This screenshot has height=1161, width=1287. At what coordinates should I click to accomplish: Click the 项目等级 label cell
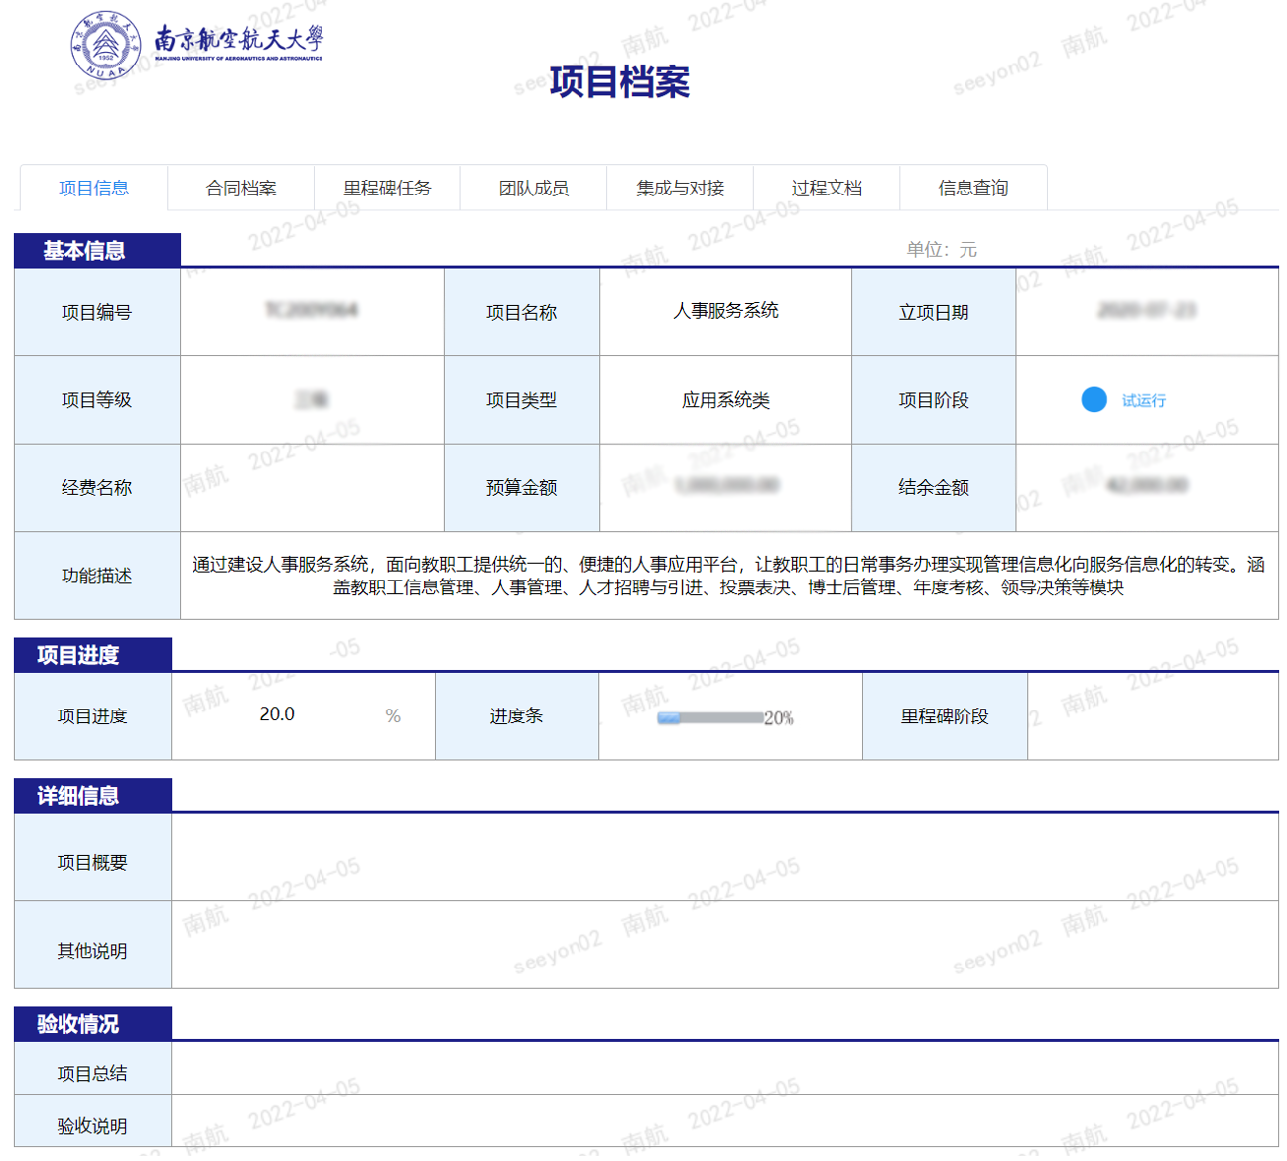pyautogui.click(x=97, y=400)
